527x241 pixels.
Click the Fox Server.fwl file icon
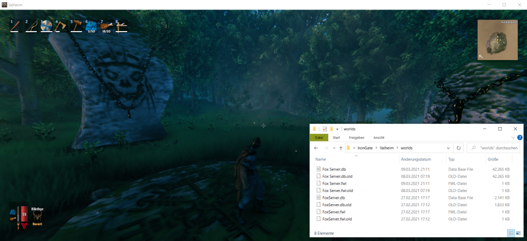pos(319,184)
